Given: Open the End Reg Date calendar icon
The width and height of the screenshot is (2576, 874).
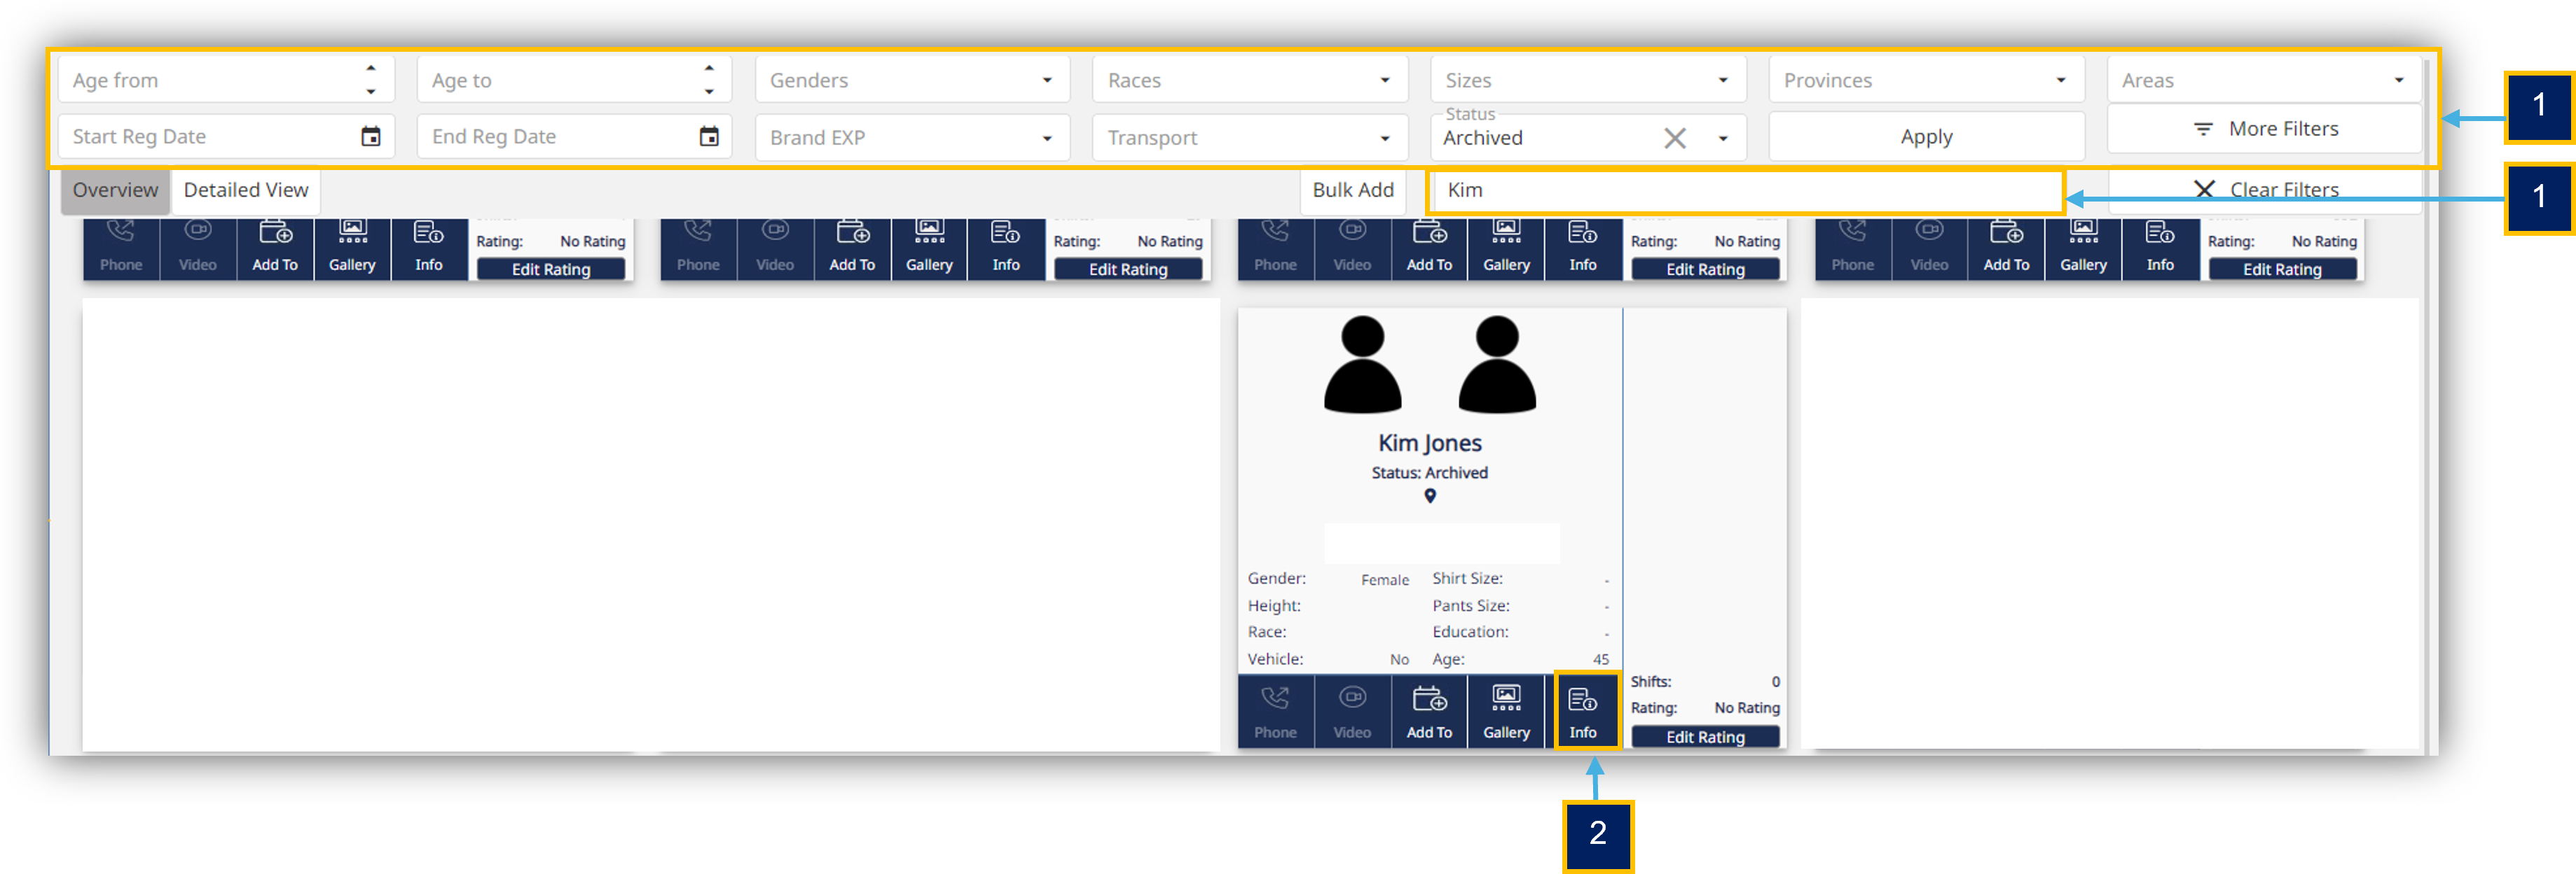Looking at the screenshot, I should click(x=709, y=136).
